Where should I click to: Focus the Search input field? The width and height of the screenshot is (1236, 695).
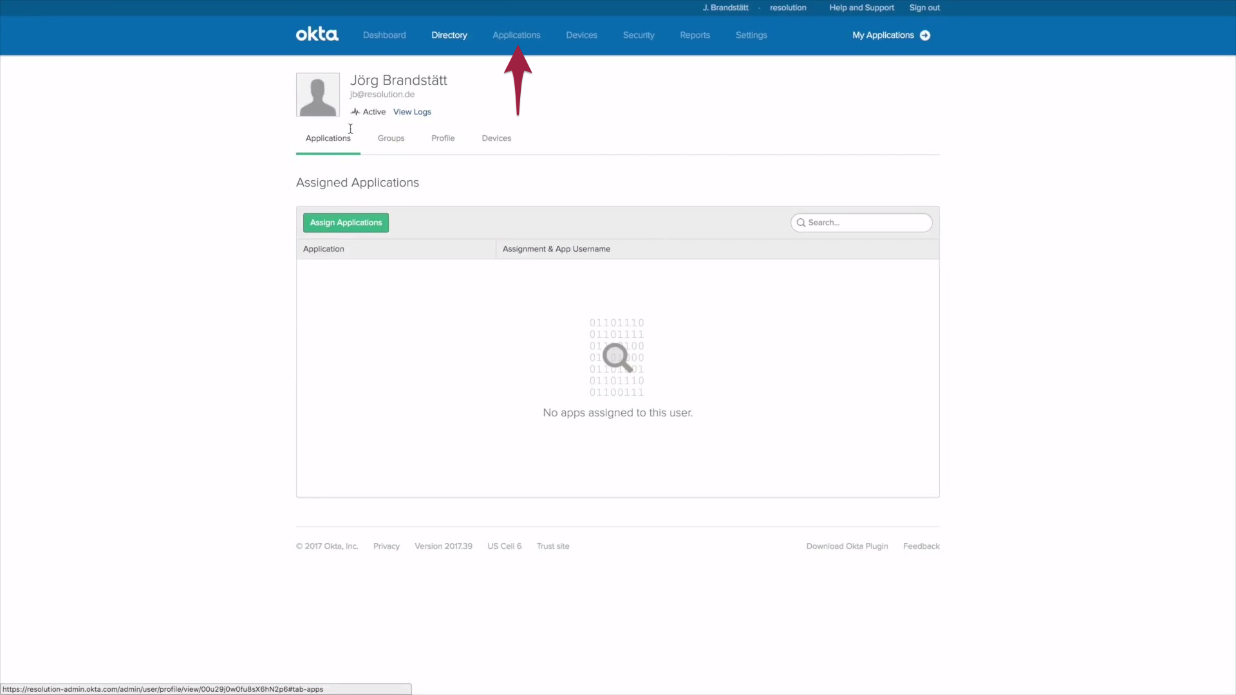(861, 223)
